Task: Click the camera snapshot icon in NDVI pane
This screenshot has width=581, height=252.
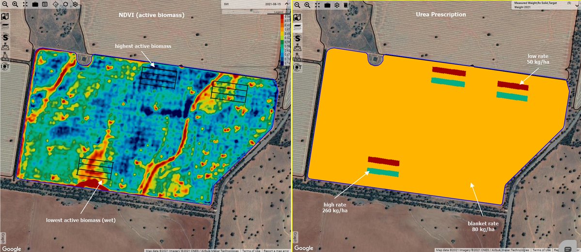Action: (45, 4)
